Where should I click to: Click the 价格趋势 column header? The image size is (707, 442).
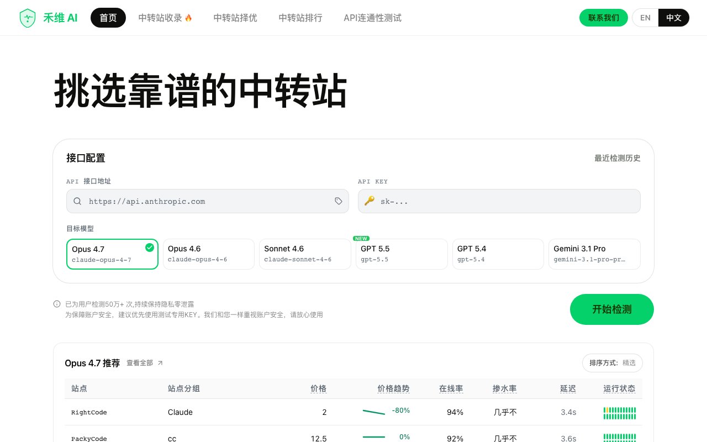pos(394,388)
